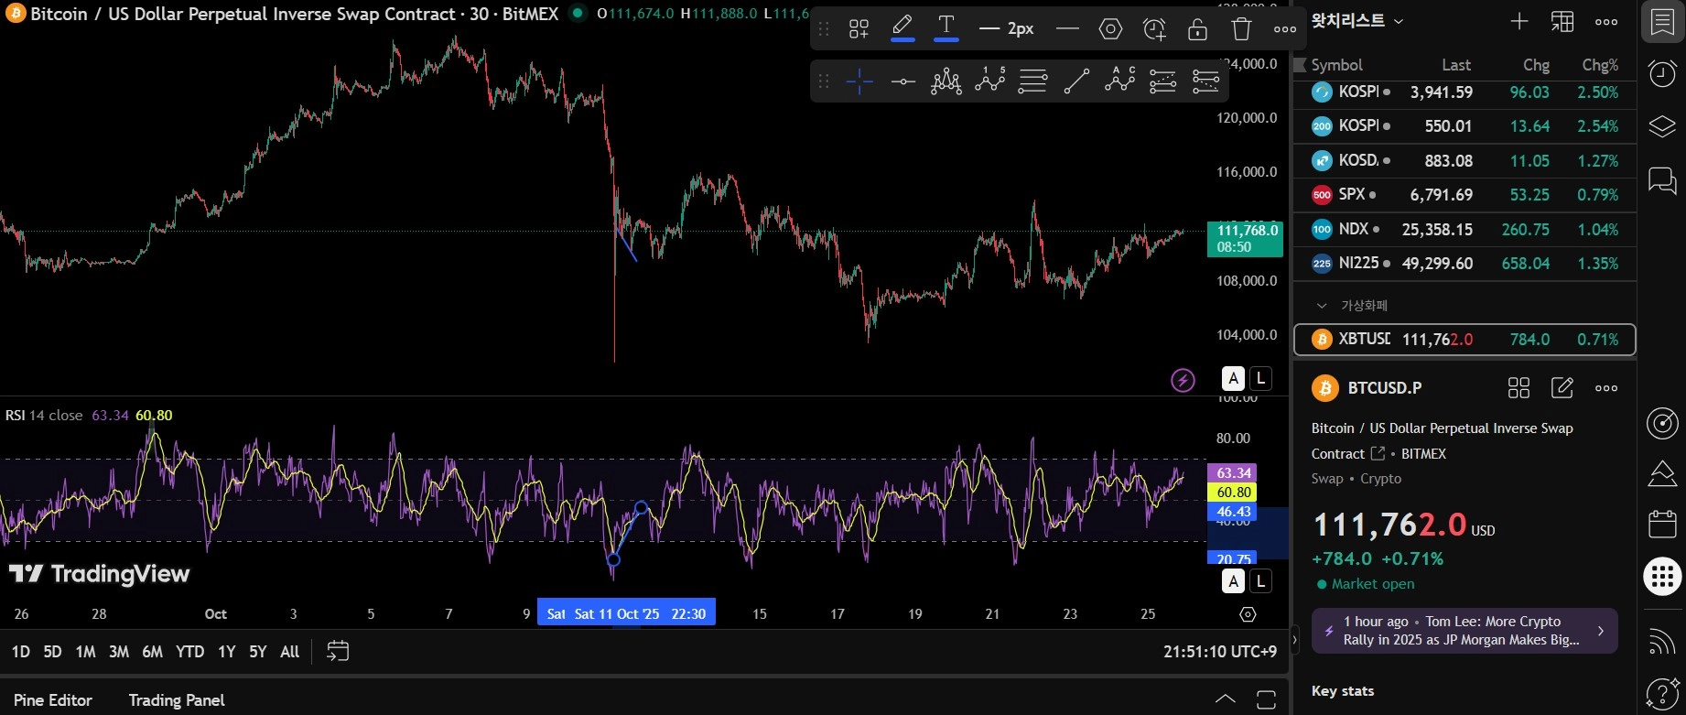Image resolution: width=1686 pixels, height=715 pixels.
Task: Sort watchlist by Symbol column
Action: [x=1336, y=65]
